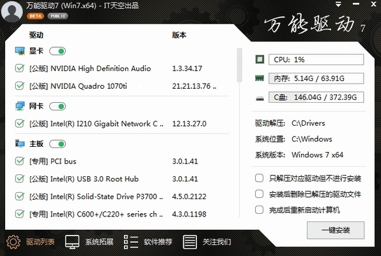Click the Windows 7 x64 version text

tap(317, 155)
